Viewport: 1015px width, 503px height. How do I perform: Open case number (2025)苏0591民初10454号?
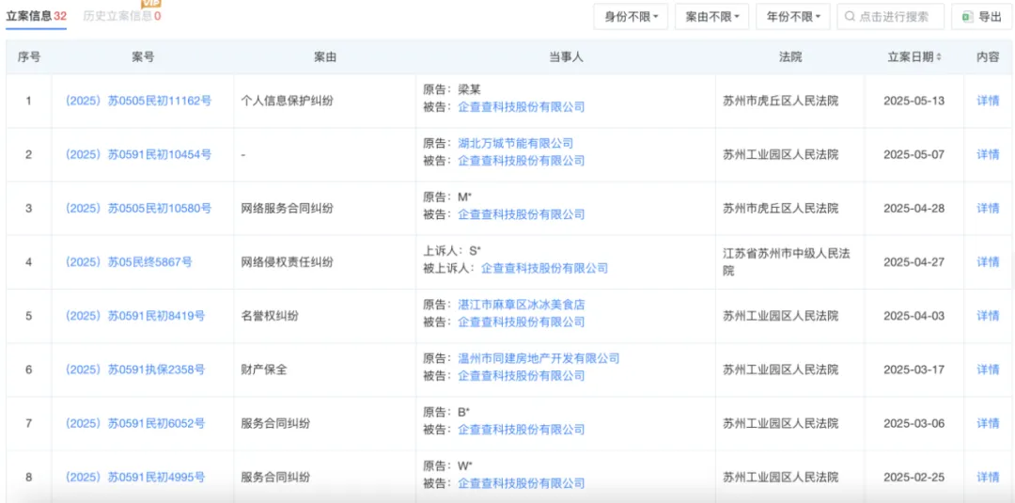[138, 155]
